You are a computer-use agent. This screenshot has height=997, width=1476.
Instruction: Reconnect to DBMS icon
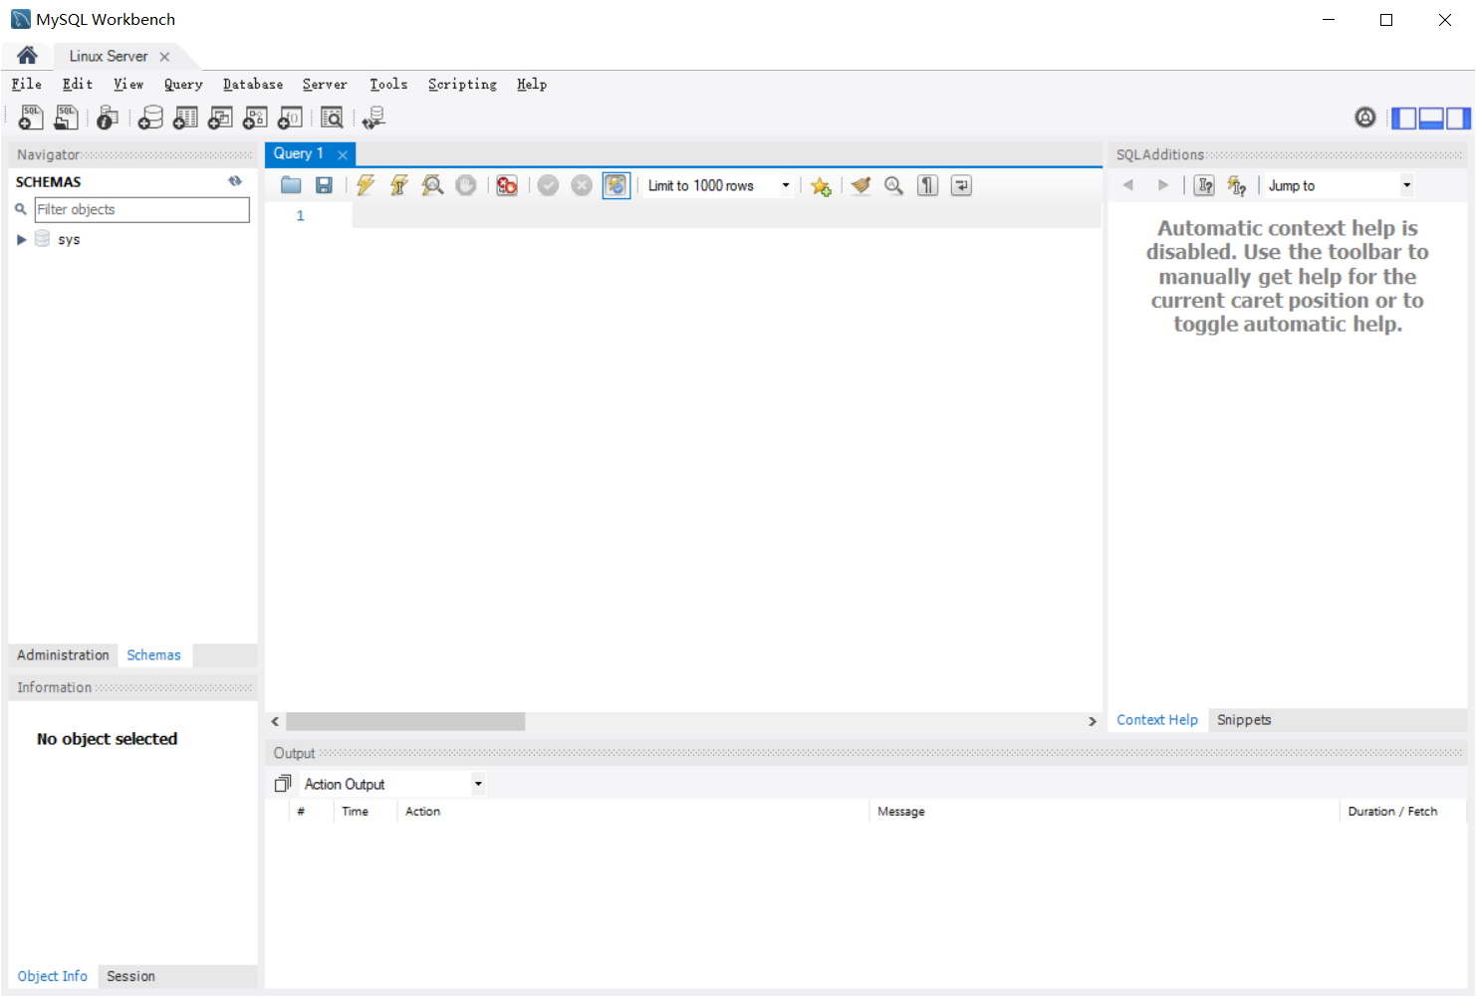tap(373, 118)
